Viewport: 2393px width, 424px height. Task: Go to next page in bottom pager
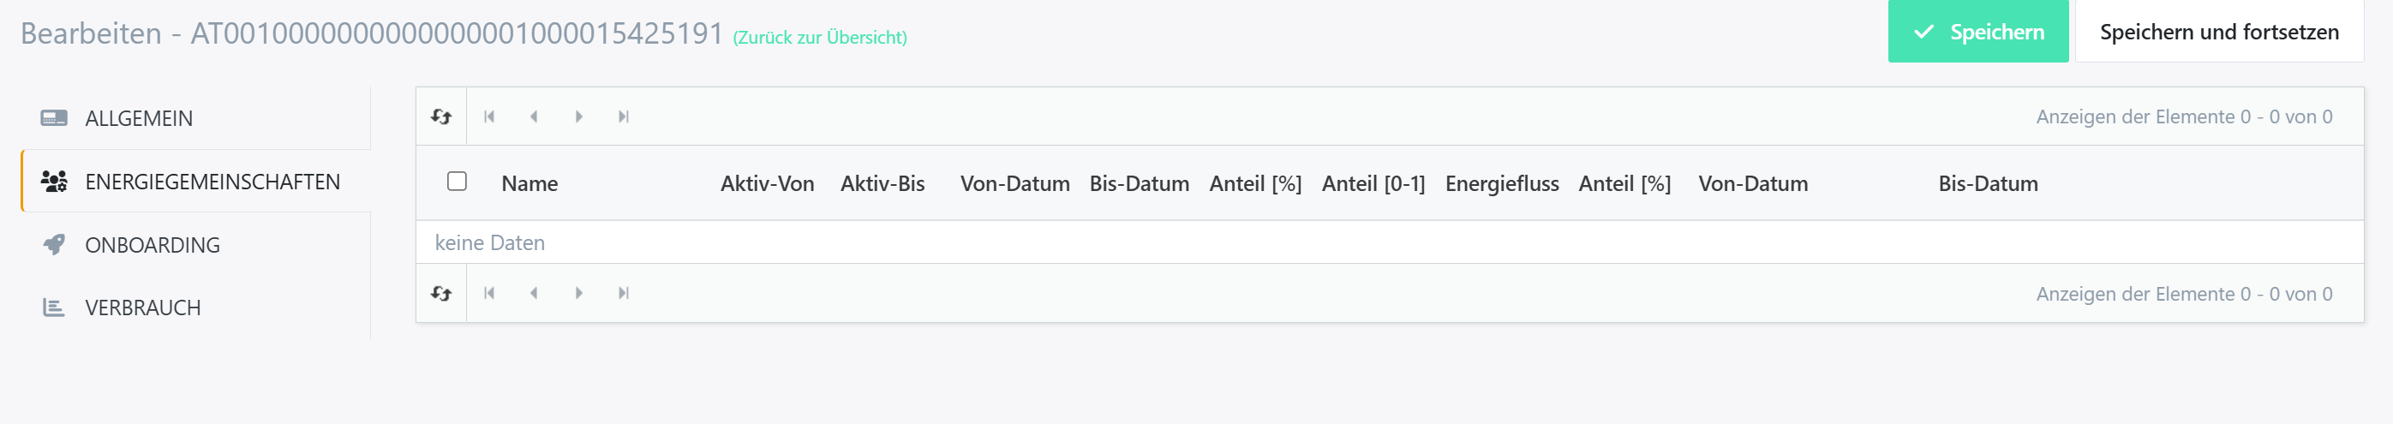tap(578, 293)
